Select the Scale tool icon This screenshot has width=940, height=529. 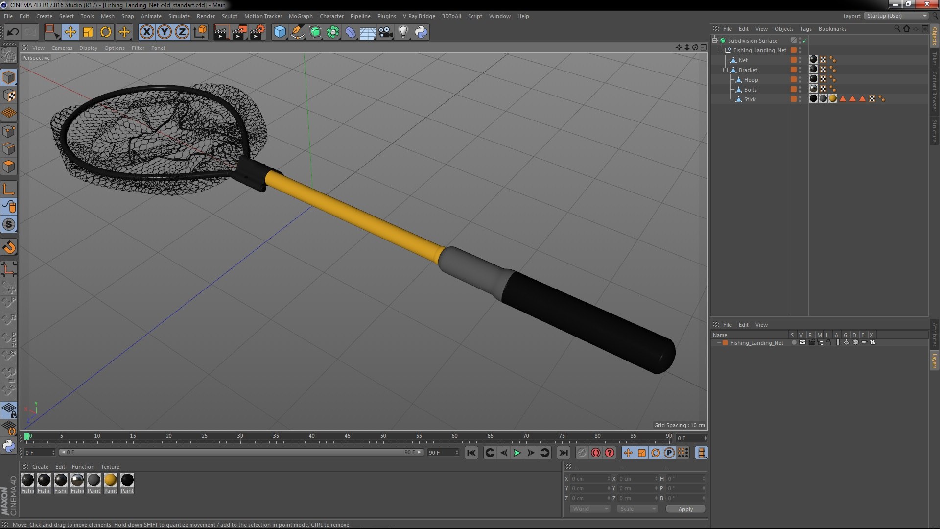[x=88, y=32]
